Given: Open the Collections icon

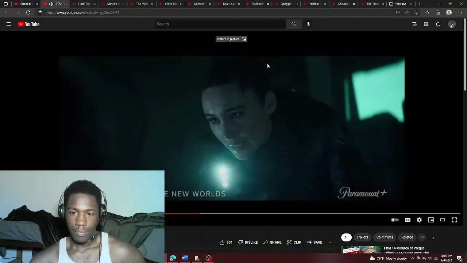Looking at the screenshot, I should coord(438,12).
